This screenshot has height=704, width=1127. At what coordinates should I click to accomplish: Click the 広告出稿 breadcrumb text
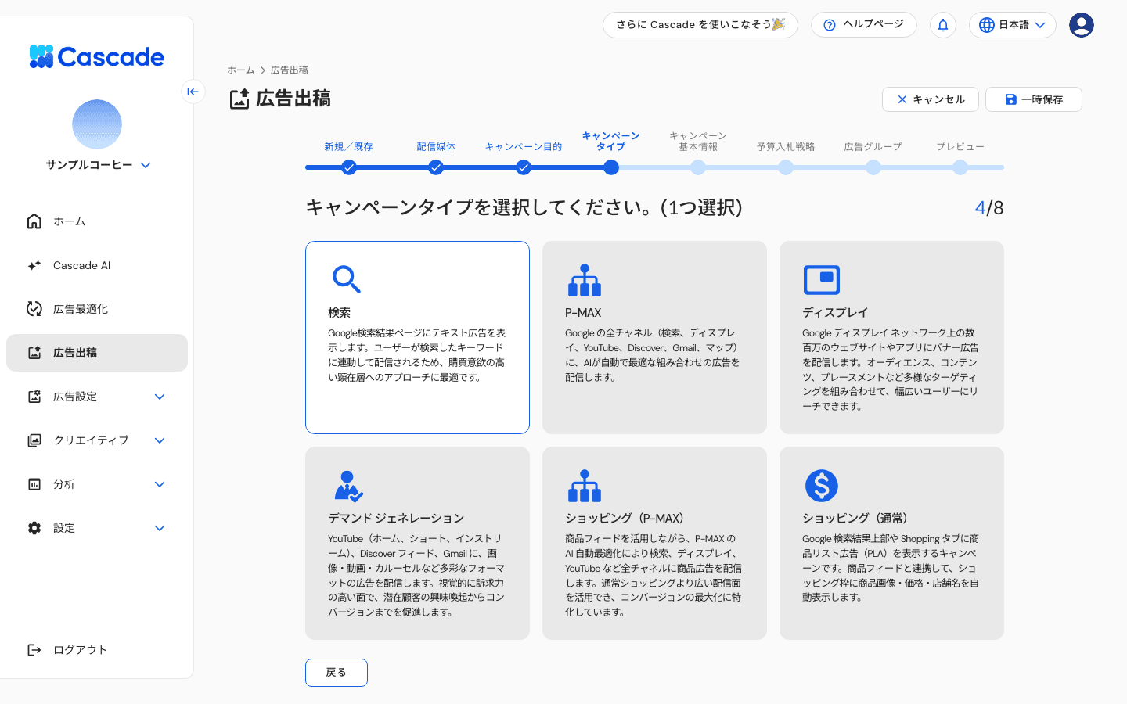[x=290, y=70]
